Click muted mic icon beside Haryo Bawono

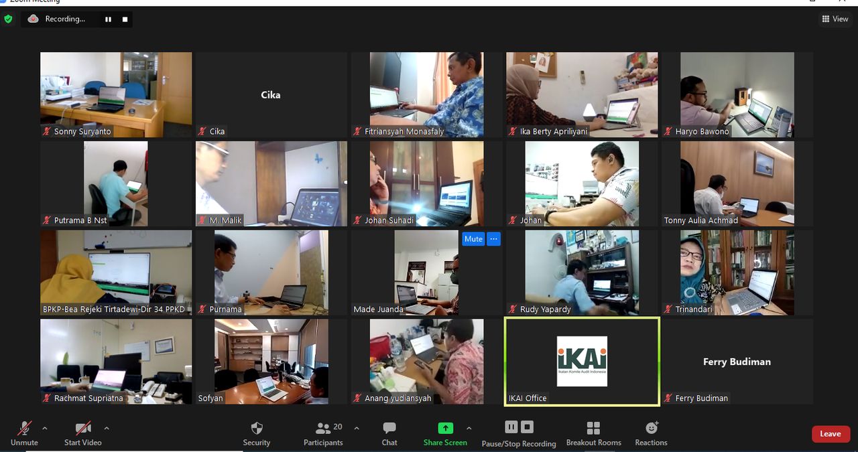[x=668, y=131]
